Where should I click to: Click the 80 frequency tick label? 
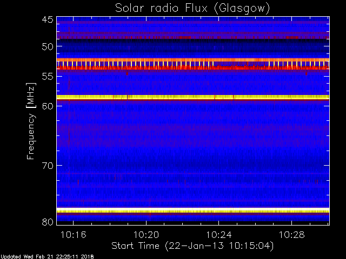coord(48,222)
